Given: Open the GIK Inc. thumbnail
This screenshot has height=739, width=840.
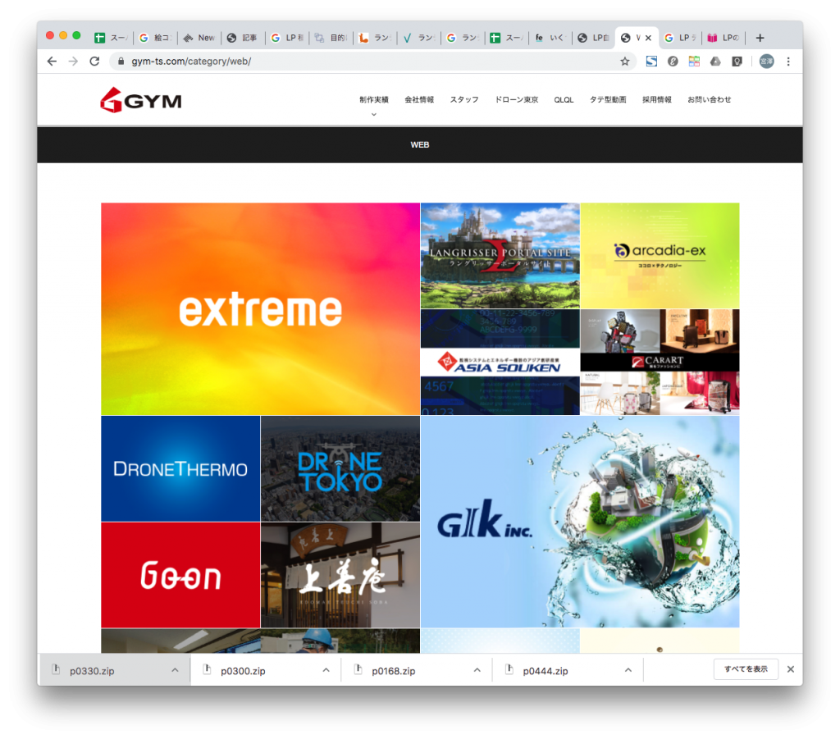Looking at the screenshot, I should 580,522.
